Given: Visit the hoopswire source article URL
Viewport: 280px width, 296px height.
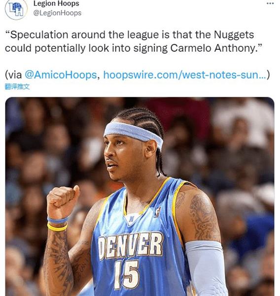Looking at the screenshot, I should coord(184,74).
